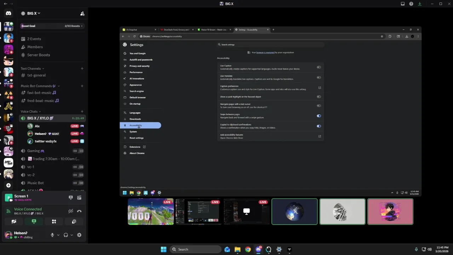Open the Members page
This screenshot has height=255, width=453.
[x=52, y=47]
